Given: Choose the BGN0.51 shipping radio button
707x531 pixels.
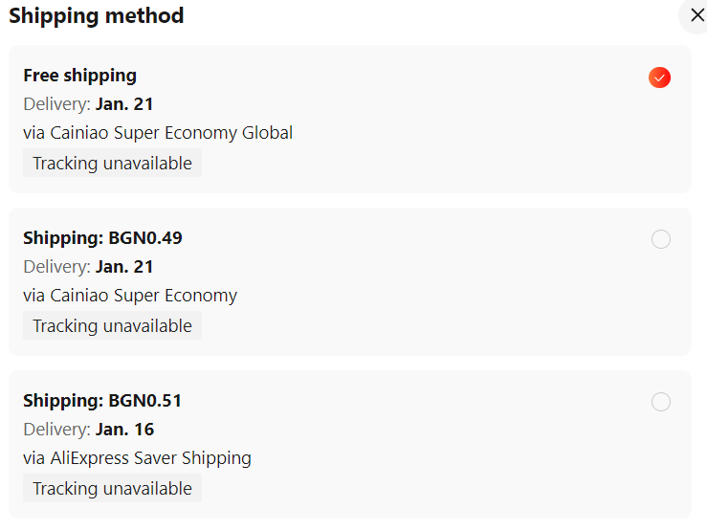Looking at the screenshot, I should 660,402.
